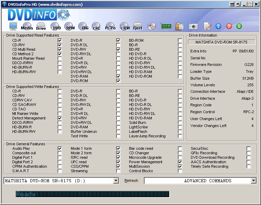The height and width of the screenshot is (205, 261).
Task: Click the Drive toolbar icon
Action: click(x=41, y=27)
